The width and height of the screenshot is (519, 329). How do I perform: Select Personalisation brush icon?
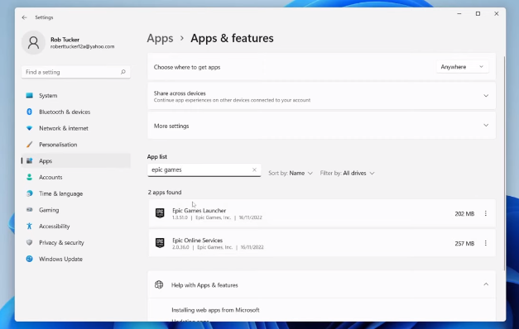pos(30,145)
